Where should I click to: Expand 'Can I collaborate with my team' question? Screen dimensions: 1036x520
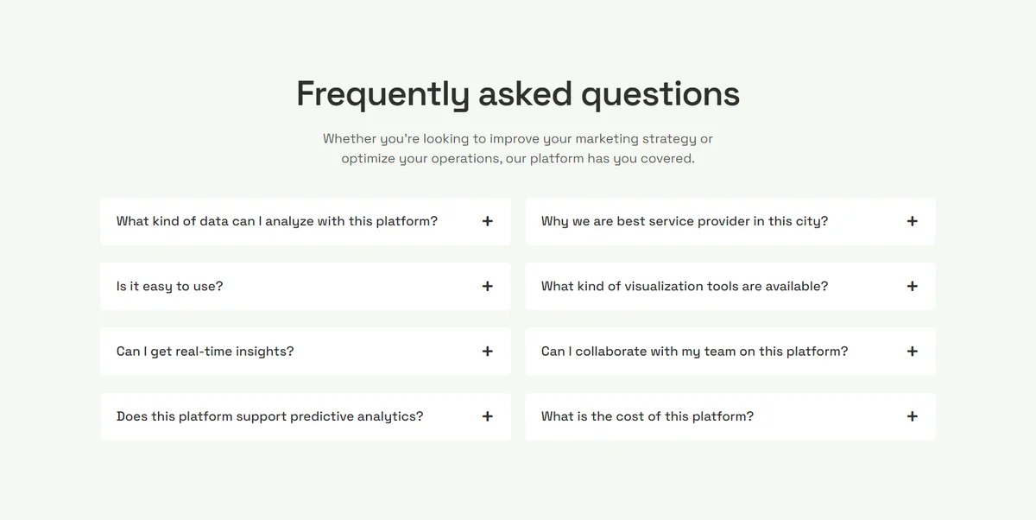730,352
